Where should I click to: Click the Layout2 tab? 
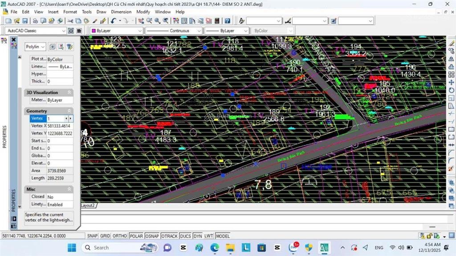pos(89,206)
